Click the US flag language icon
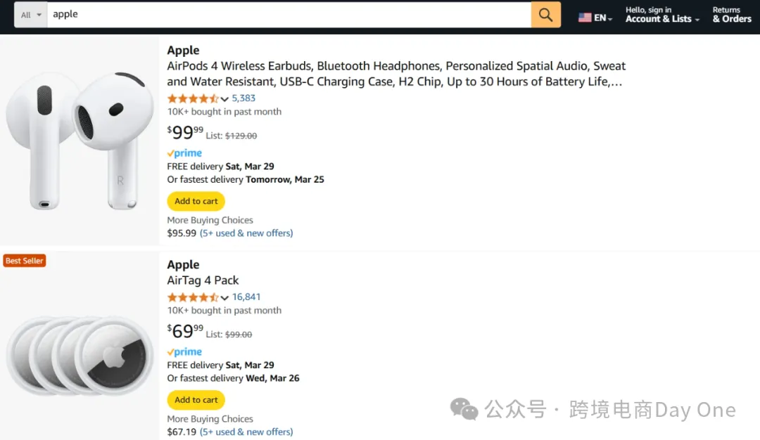The image size is (760, 440). point(585,18)
